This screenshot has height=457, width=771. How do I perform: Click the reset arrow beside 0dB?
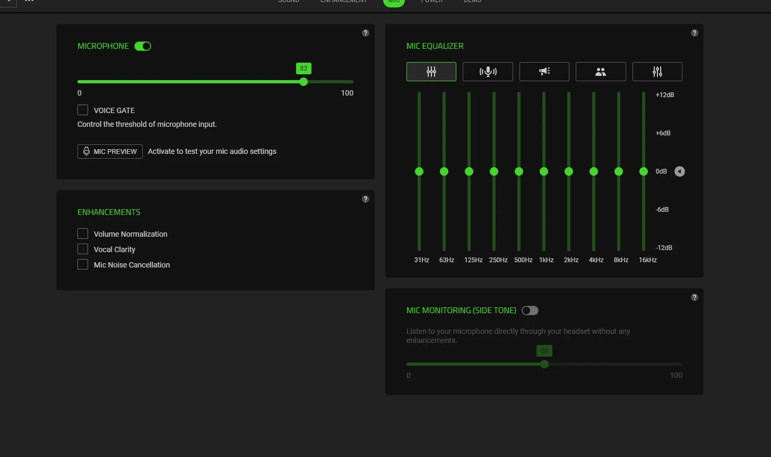[680, 171]
